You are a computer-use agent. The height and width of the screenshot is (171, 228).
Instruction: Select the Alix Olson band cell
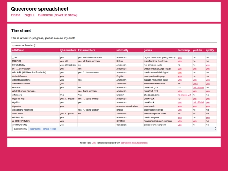coord(35,114)
